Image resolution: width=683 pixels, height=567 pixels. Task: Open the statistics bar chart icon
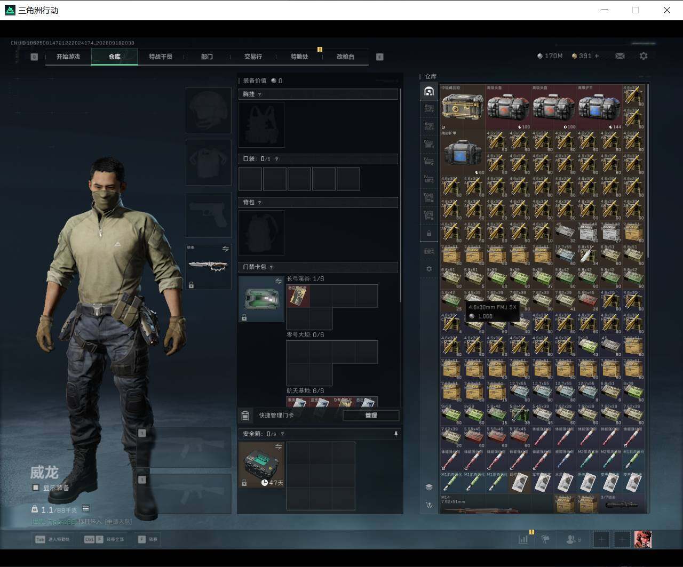click(523, 539)
